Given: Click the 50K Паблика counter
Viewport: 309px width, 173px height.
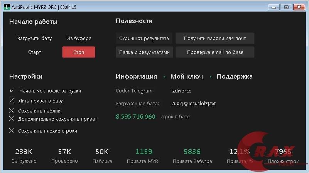Looking at the screenshot, I should [x=102, y=156].
